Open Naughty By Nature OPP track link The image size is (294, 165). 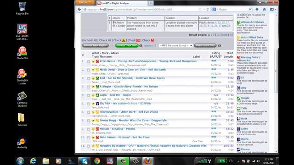tap(153, 146)
